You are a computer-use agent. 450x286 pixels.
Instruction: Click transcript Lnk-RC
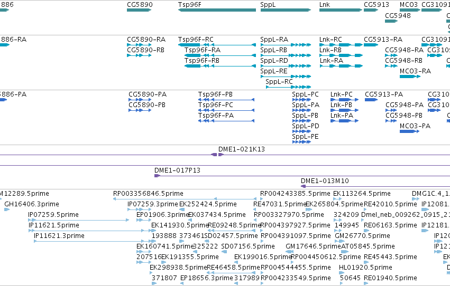point(341,45)
